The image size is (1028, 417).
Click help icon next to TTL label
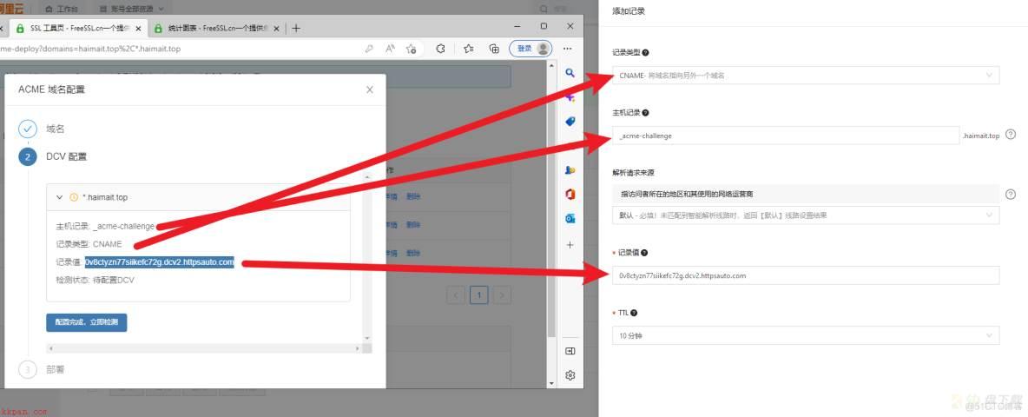(634, 314)
